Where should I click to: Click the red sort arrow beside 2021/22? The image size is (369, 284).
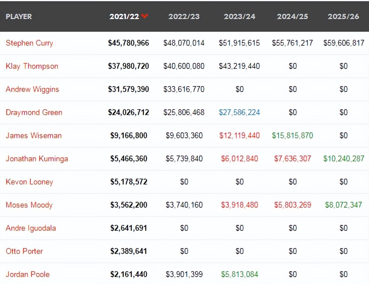[x=145, y=16]
